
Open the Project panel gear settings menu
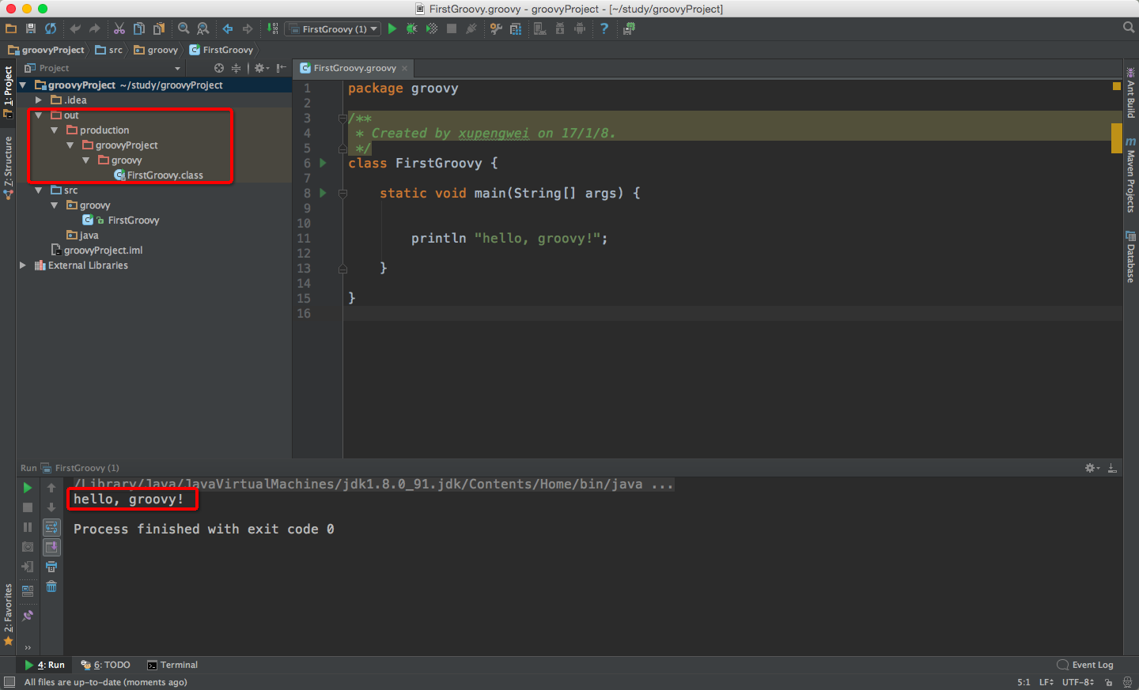pyautogui.click(x=261, y=68)
